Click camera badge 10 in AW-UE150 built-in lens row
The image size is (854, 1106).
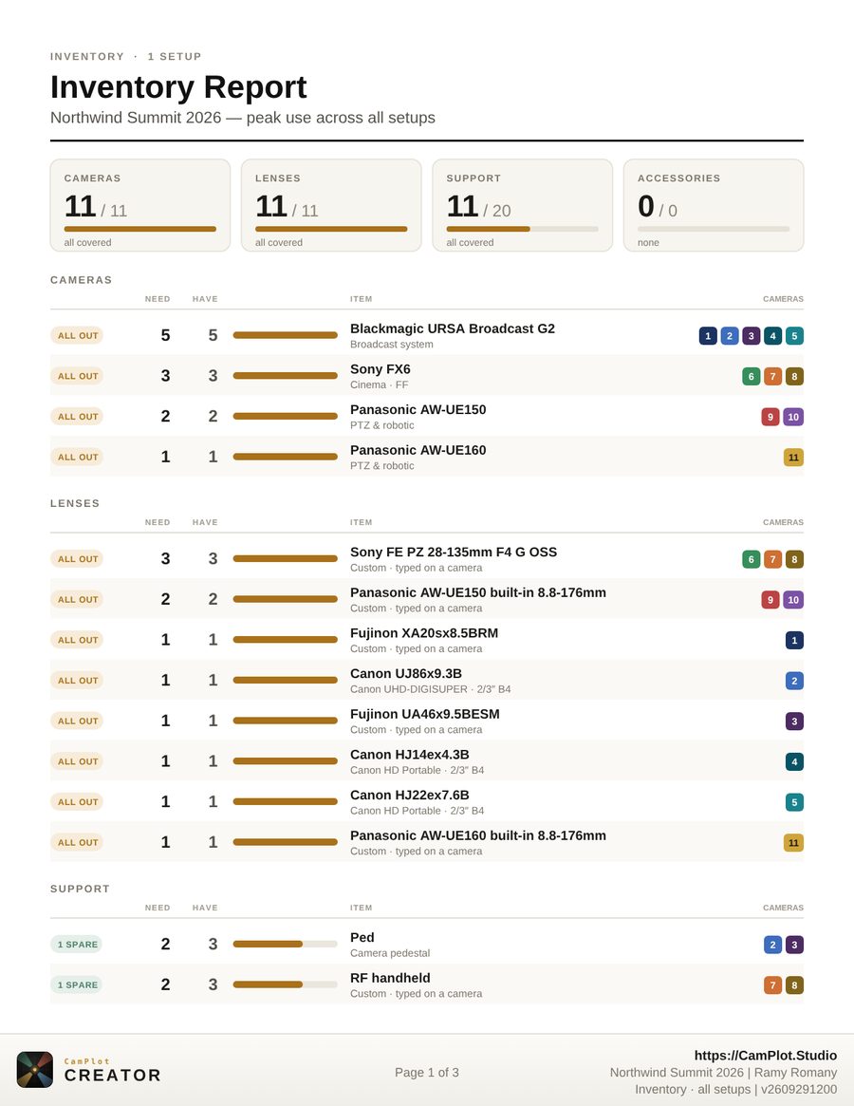[793, 600]
